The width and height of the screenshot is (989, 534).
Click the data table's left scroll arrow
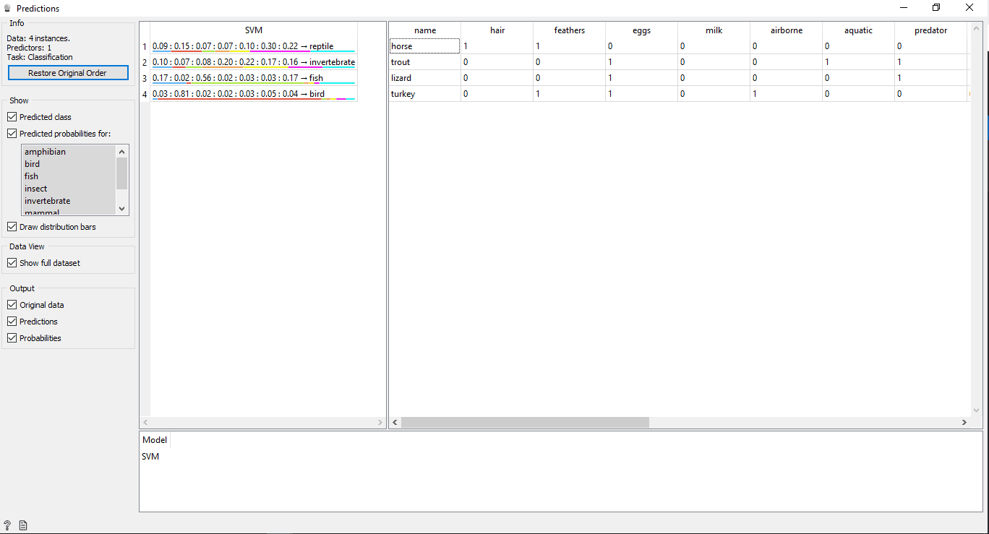395,422
